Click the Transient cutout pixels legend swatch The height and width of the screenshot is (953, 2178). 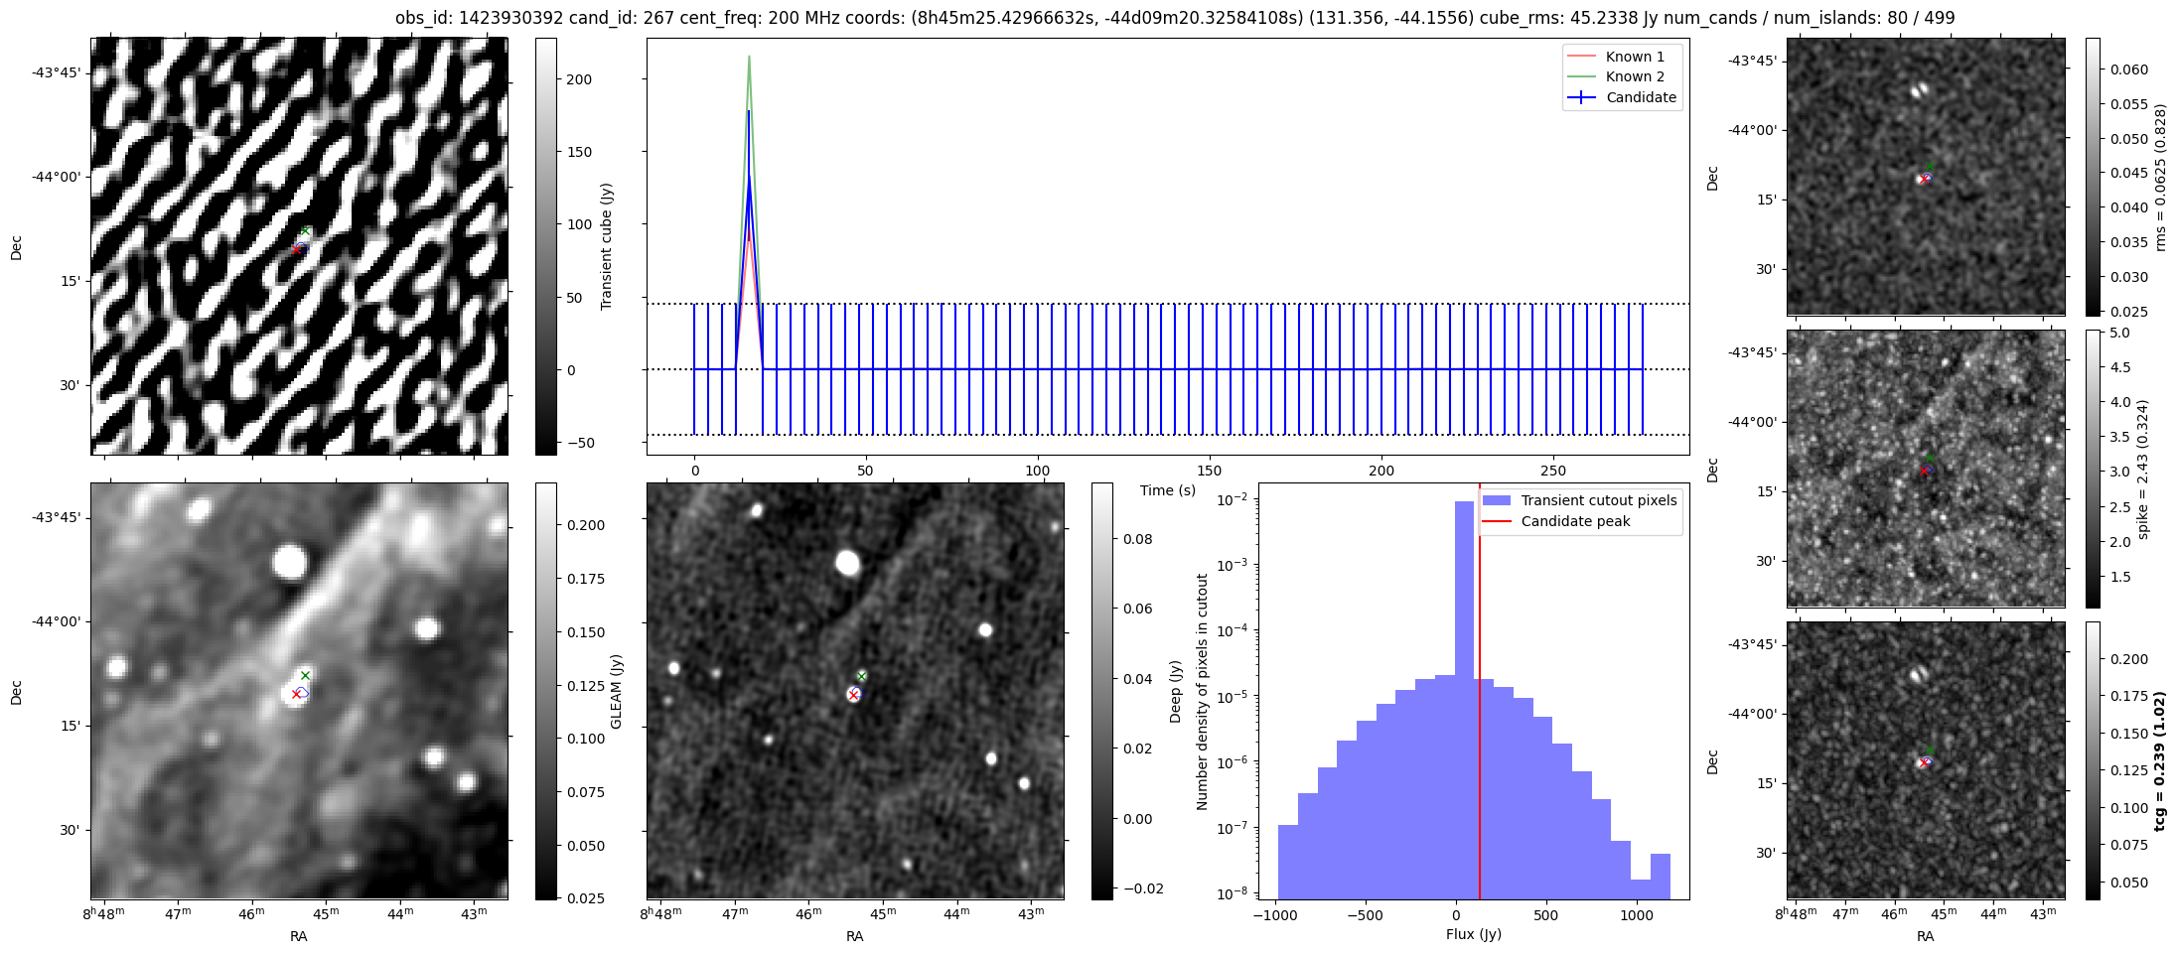point(1496,500)
